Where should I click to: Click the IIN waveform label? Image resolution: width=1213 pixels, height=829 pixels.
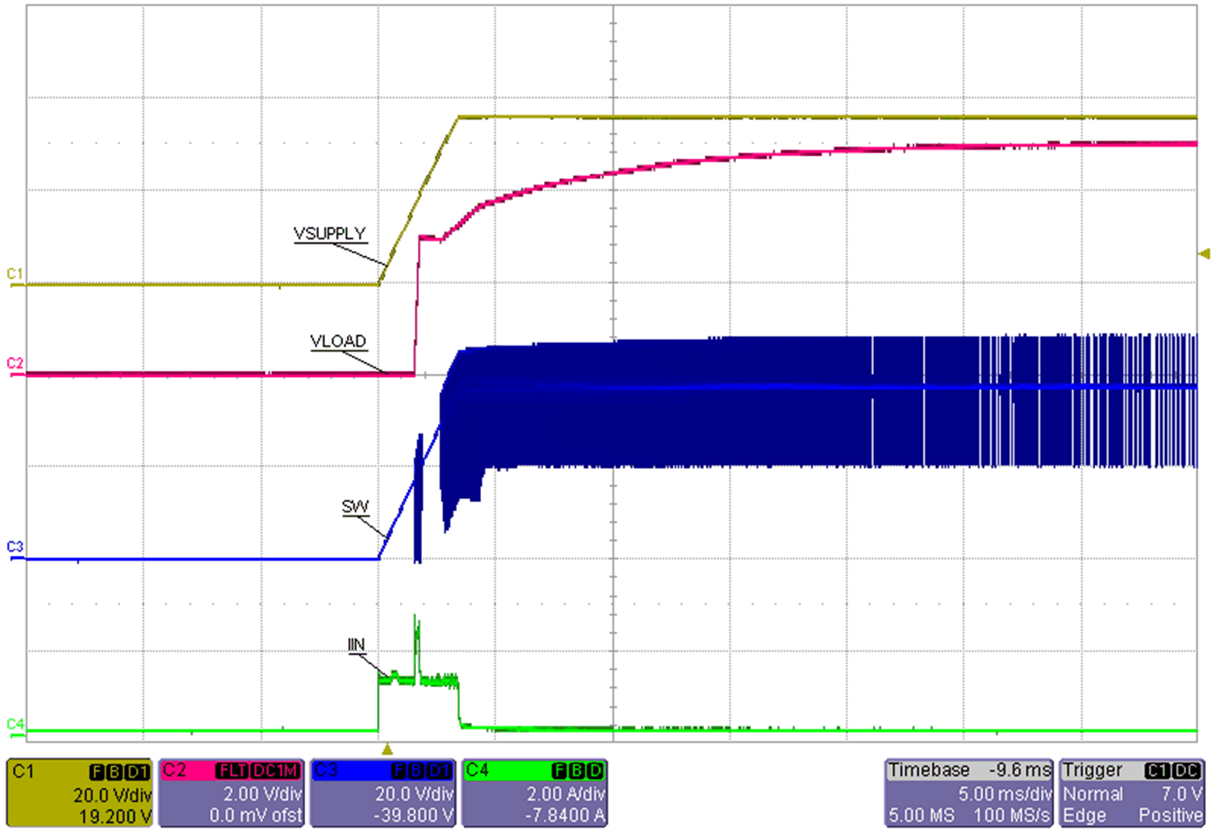[x=357, y=642]
